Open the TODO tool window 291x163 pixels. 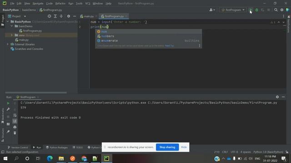coord(78,147)
